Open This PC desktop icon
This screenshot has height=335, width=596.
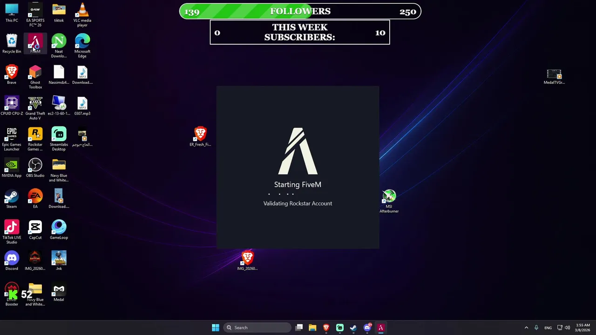pyautogui.click(x=12, y=13)
